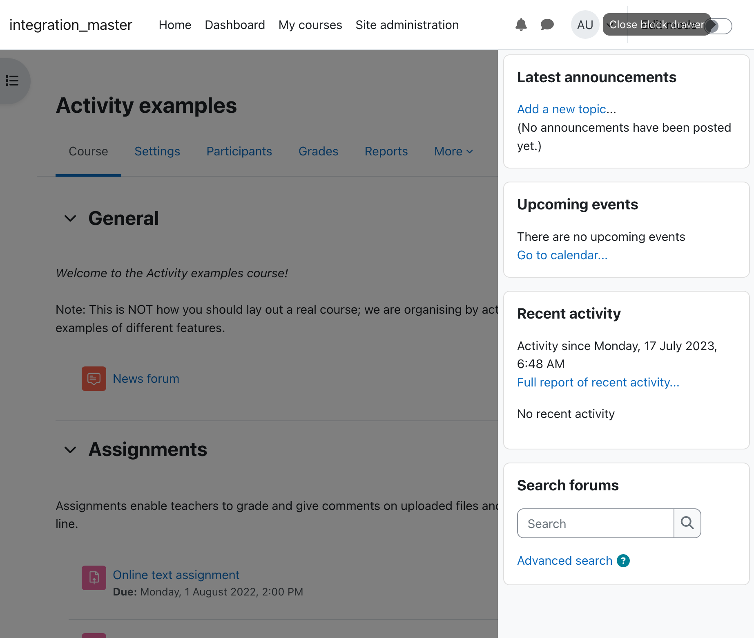The image size is (754, 638).
Task: Click the search magnifier button in Search forums
Action: (687, 523)
